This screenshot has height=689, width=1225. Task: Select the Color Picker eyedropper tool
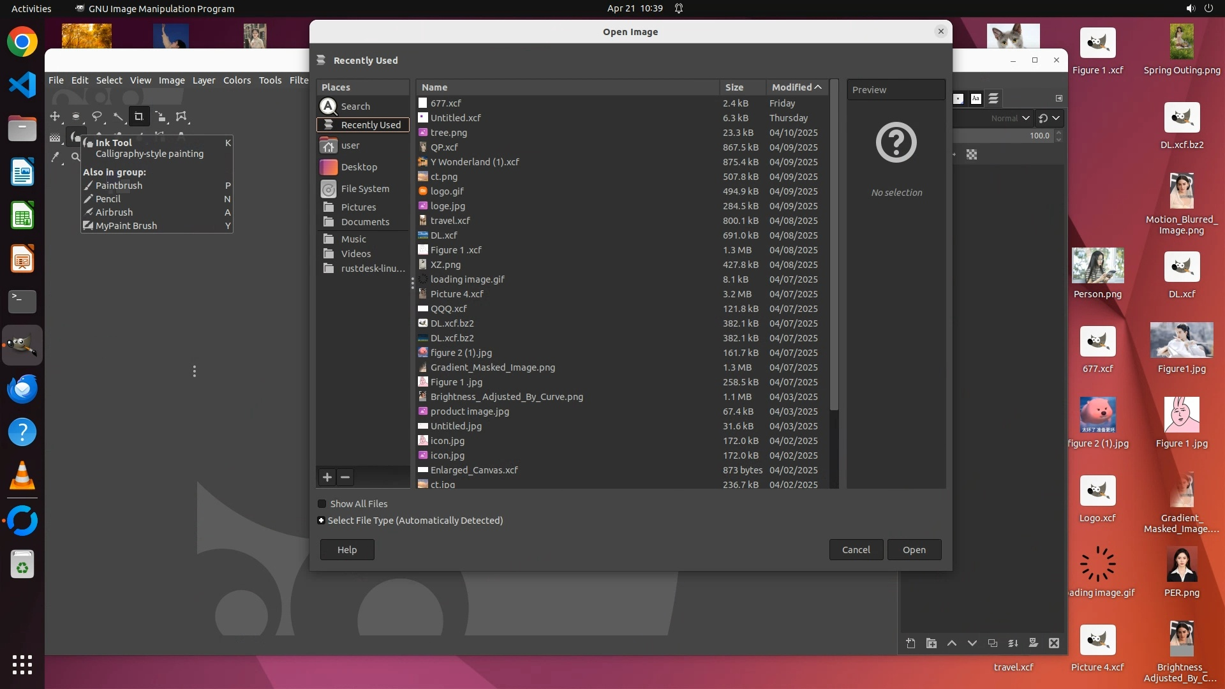coord(55,157)
